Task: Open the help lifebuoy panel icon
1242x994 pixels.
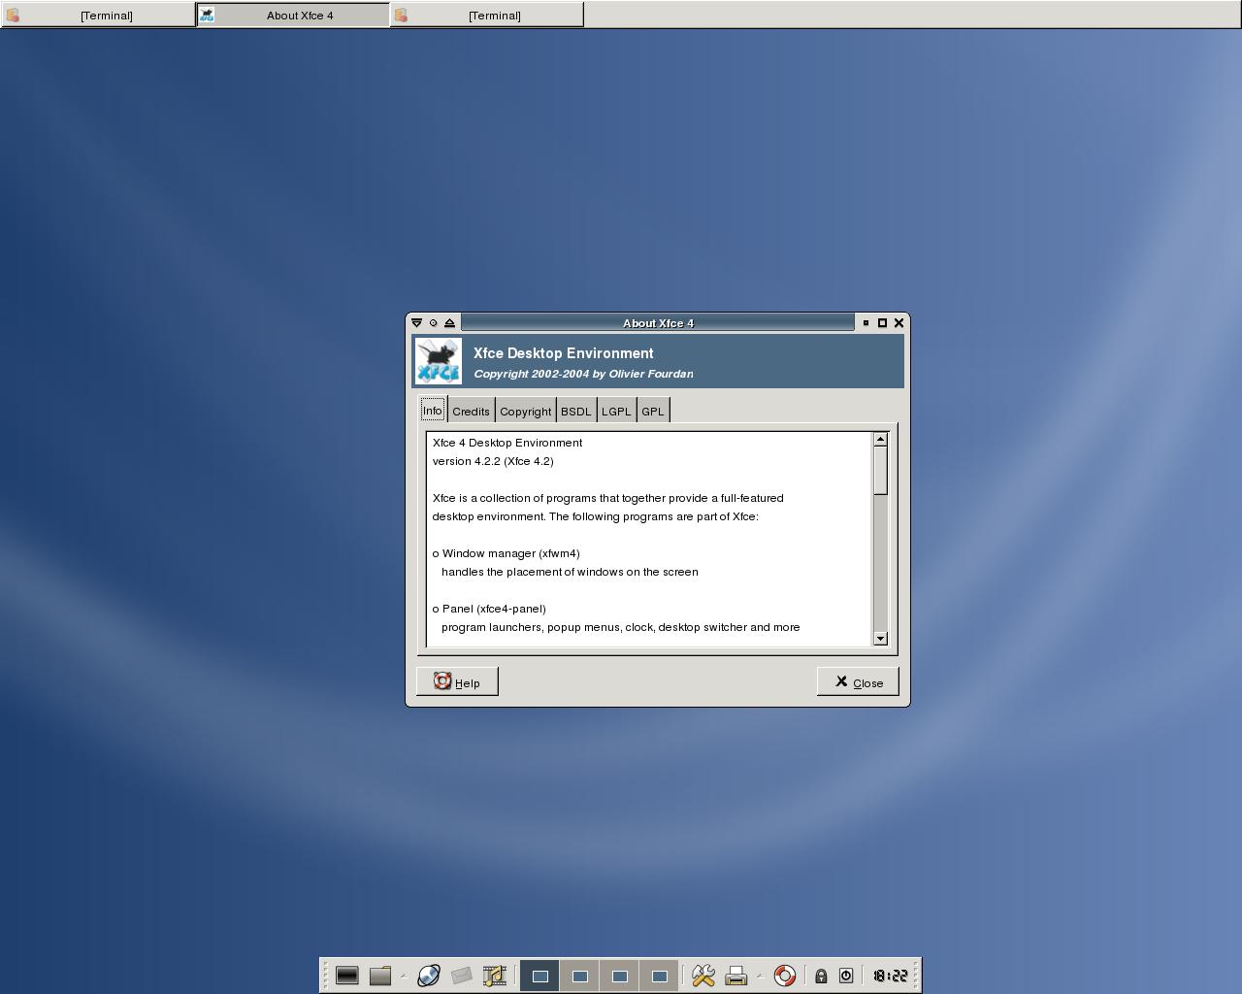Action: tap(785, 976)
